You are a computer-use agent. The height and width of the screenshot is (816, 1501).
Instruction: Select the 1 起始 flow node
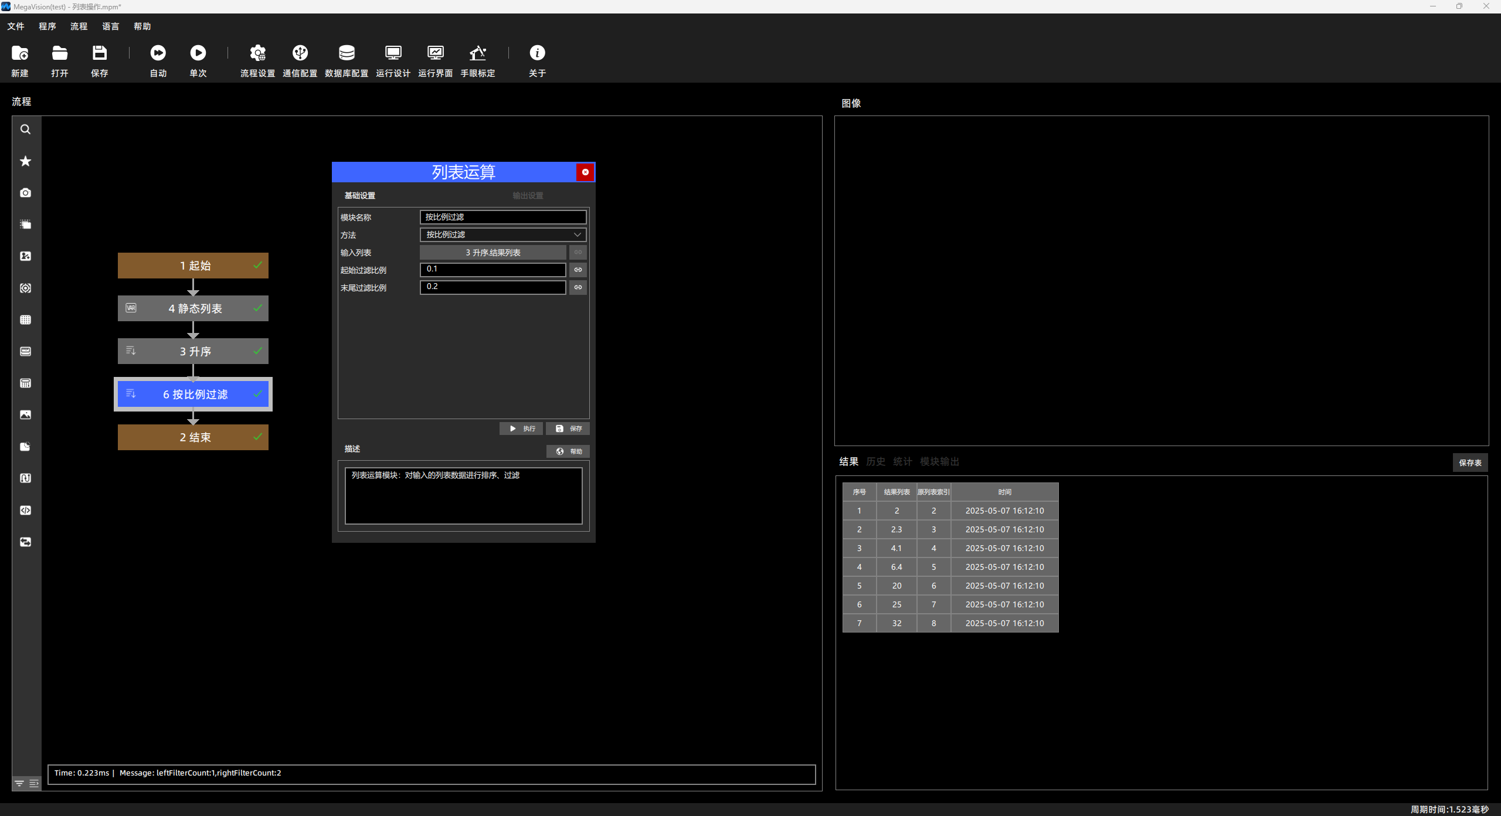[x=193, y=266]
